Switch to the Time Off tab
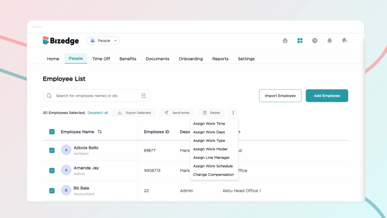 point(101,59)
